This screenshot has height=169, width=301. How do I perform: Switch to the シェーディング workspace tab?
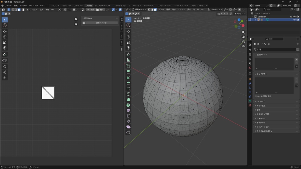click(x=119, y=6)
